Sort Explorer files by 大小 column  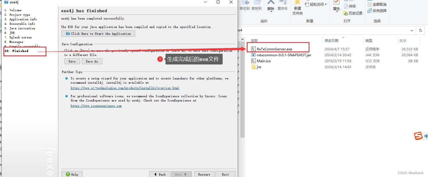click(x=403, y=41)
